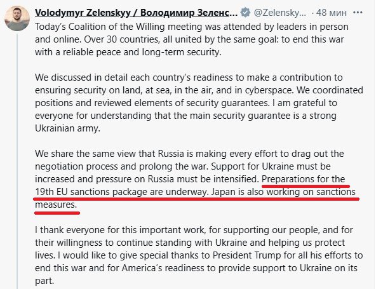This screenshot has height=289, width=376.
Task: Click the @Zelensky handle link
Action: [280, 13]
